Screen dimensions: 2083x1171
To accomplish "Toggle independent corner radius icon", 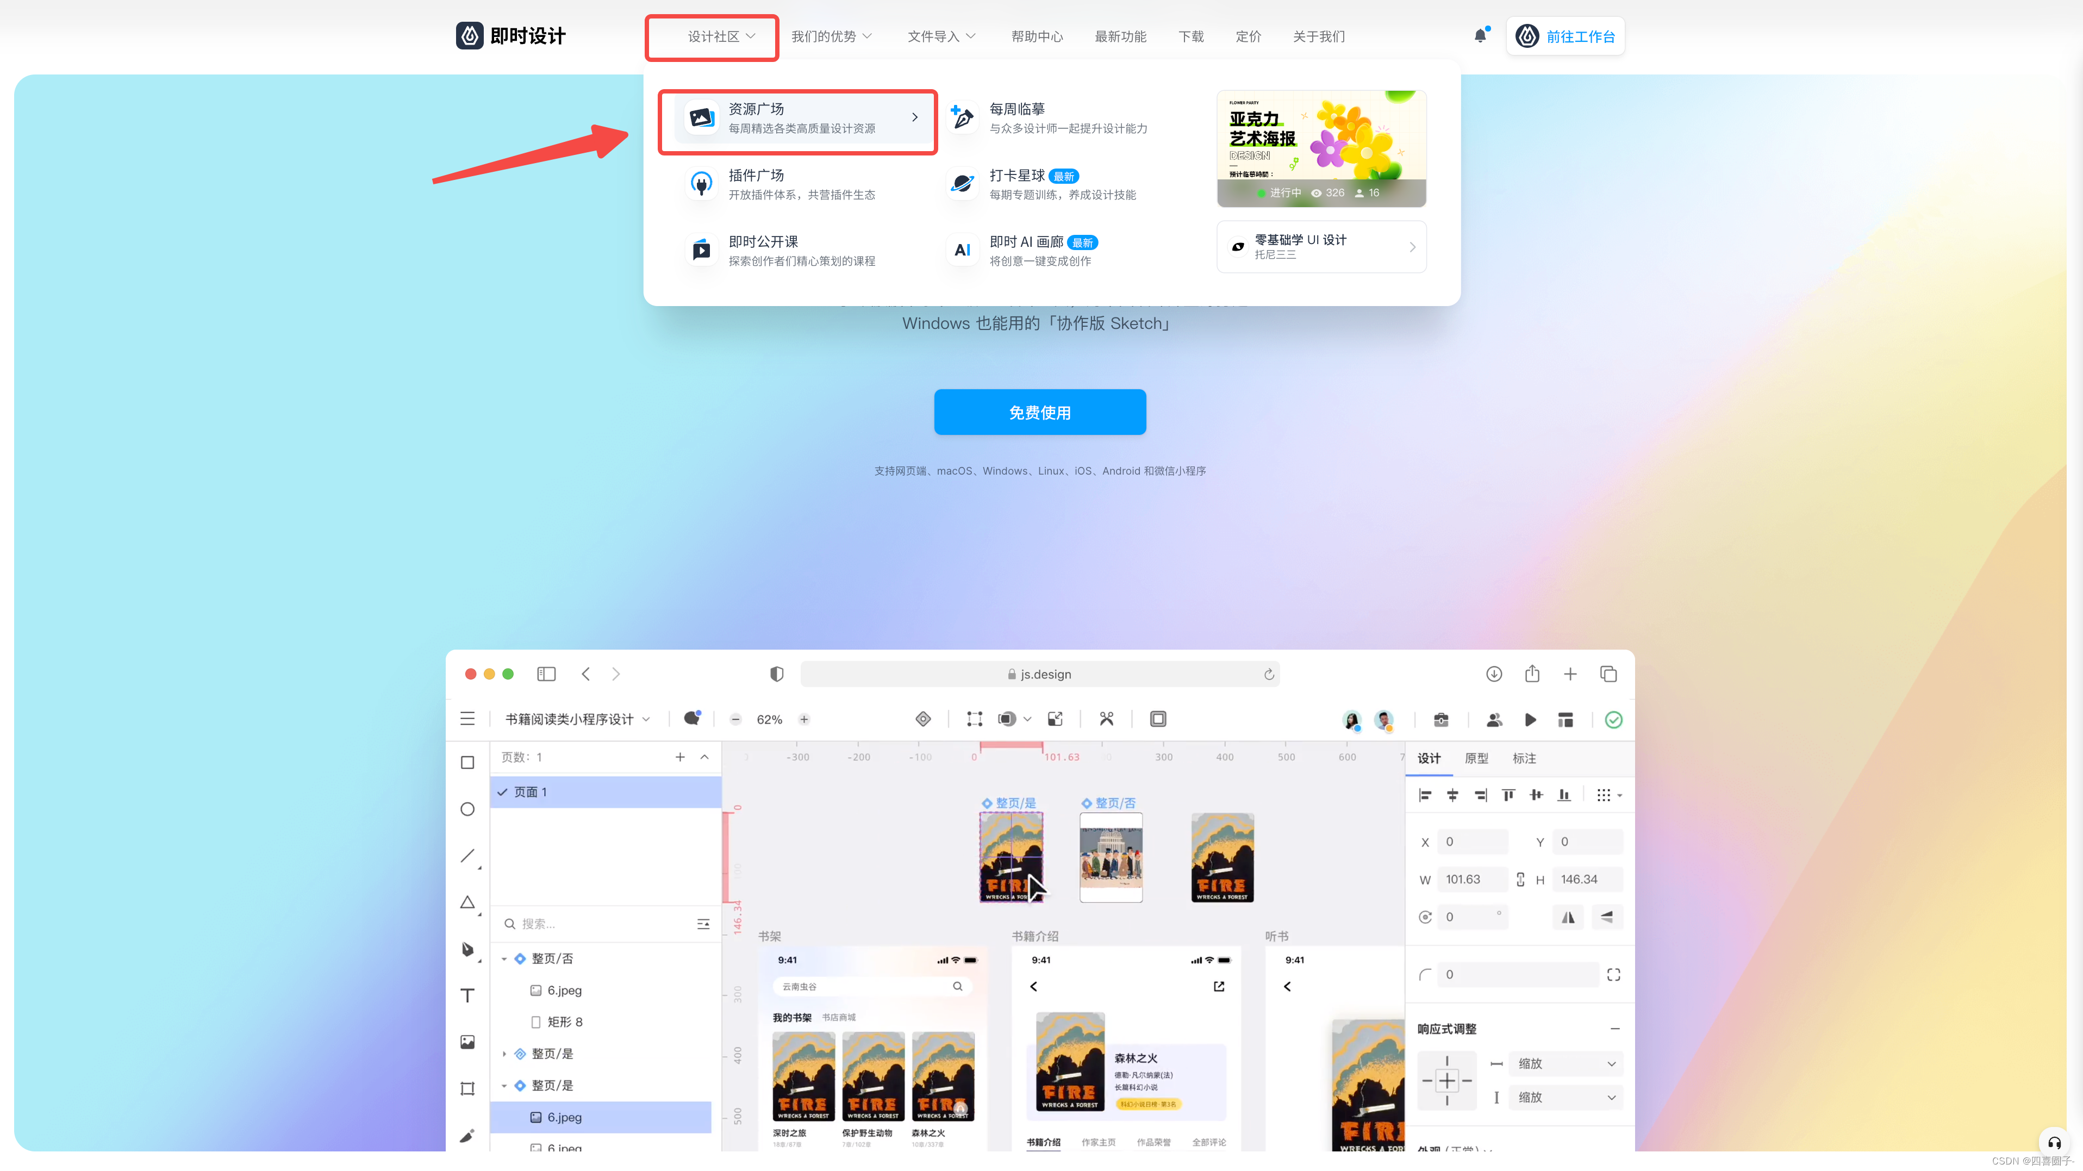I will click(x=1613, y=975).
